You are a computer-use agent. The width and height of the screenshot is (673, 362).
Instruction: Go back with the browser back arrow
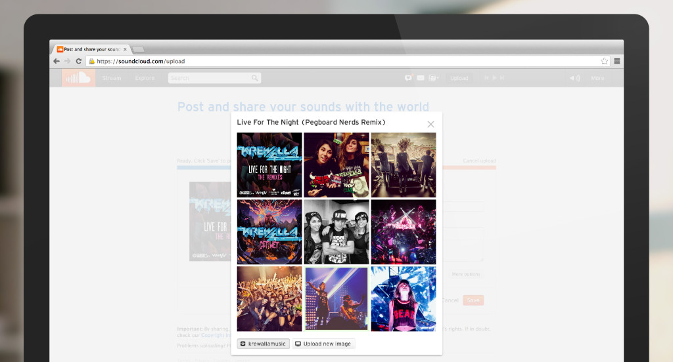pyautogui.click(x=57, y=61)
